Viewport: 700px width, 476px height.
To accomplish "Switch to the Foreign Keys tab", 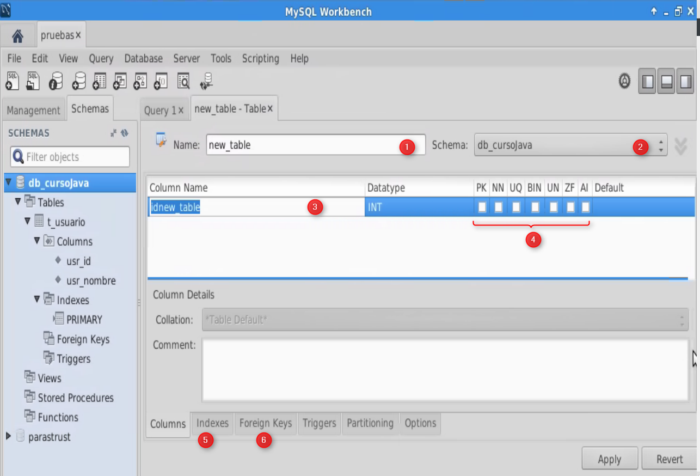I will (265, 423).
